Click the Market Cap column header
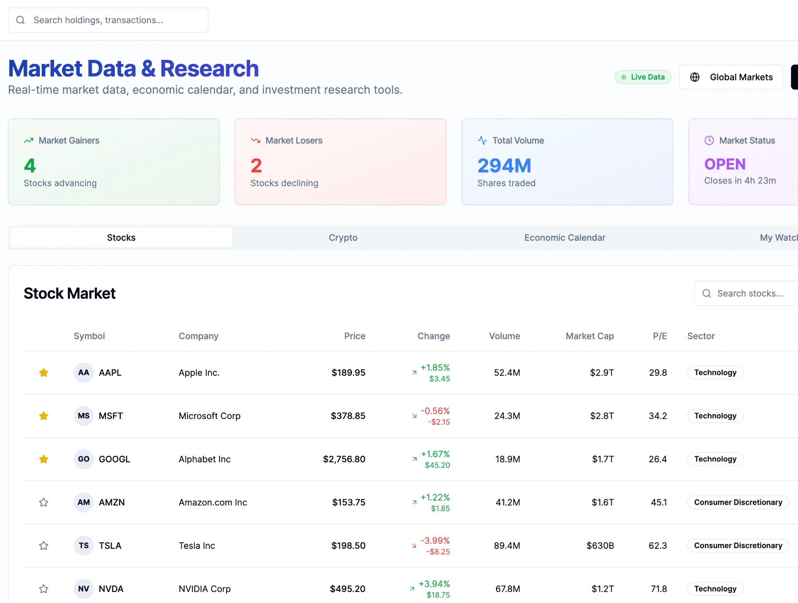The image size is (798, 603). click(590, 336)
